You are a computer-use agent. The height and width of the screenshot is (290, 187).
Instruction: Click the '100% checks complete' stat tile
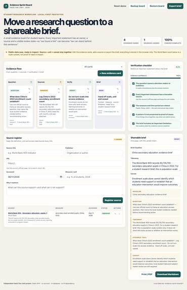173,42
